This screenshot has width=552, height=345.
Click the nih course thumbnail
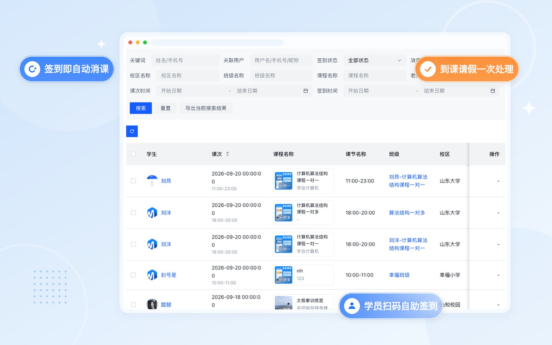(284, 275)
